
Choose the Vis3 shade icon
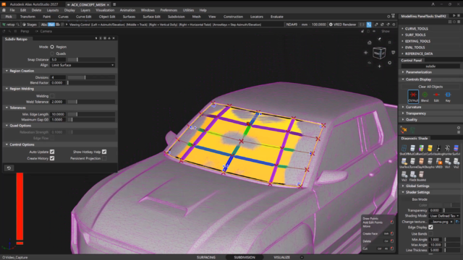404,174
